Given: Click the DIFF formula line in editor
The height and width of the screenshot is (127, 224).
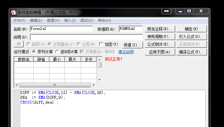Looking at the screenshot, I should coord(63,93).
